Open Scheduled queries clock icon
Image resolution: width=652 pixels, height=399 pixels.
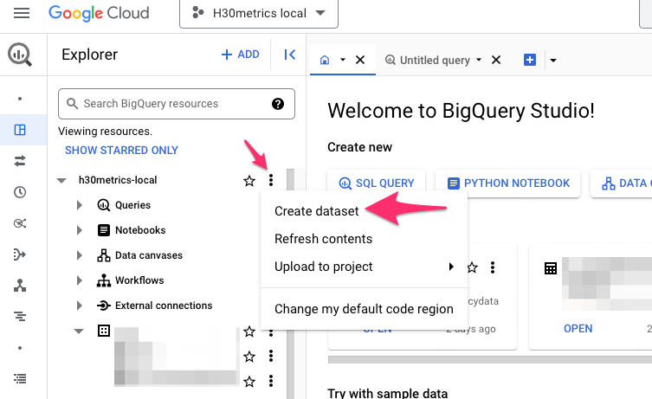tap(20, 192)
